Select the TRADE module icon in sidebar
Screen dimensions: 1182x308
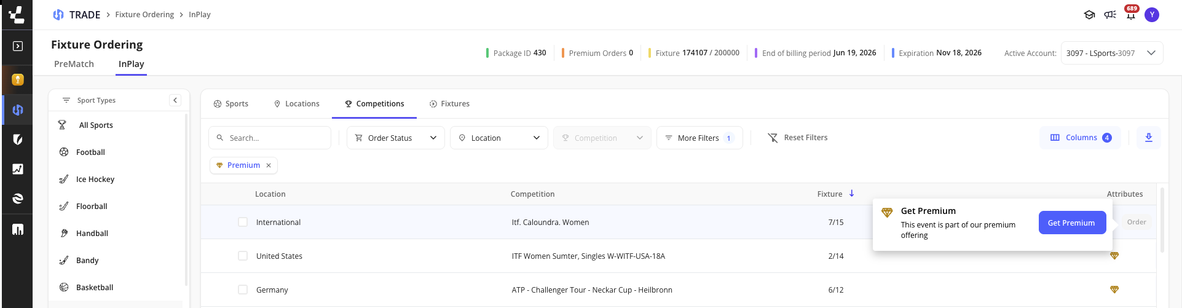(18, 110)
